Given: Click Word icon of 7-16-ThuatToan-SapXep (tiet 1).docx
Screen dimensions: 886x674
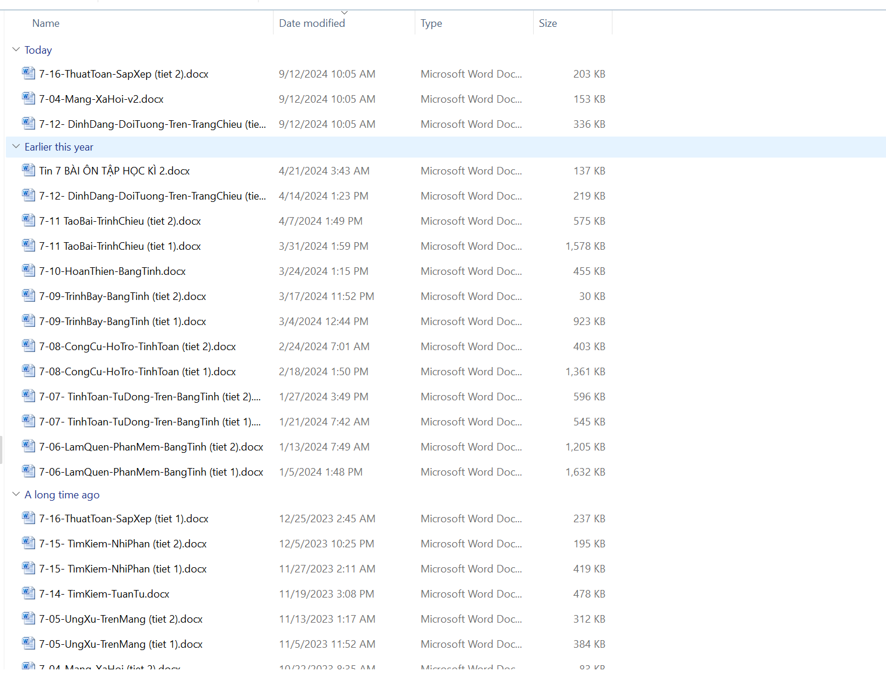Looking at the screenshot, I should [28, 518].
